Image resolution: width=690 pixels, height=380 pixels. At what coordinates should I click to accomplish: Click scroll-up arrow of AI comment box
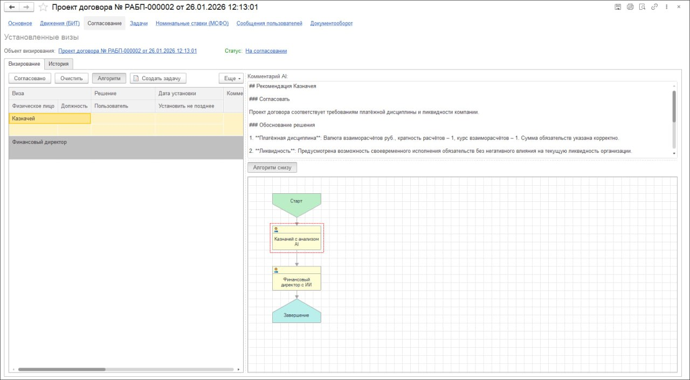673,86
